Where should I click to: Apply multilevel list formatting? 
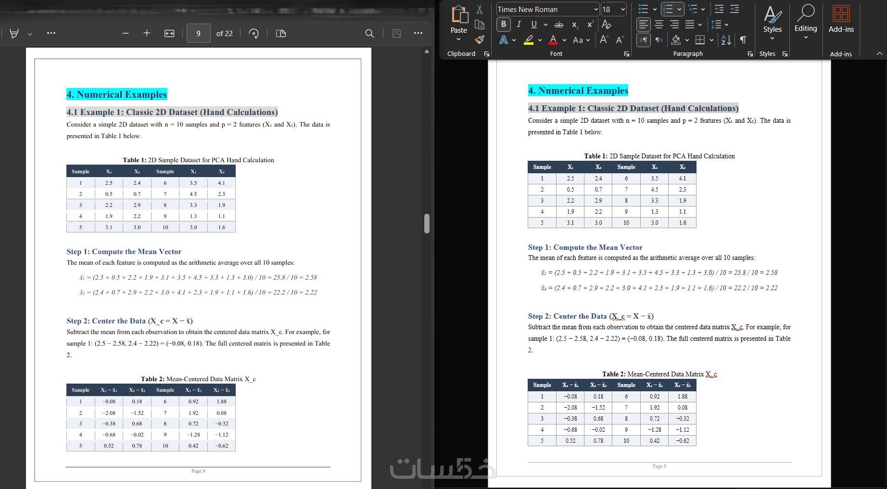[x=693, y=9]
